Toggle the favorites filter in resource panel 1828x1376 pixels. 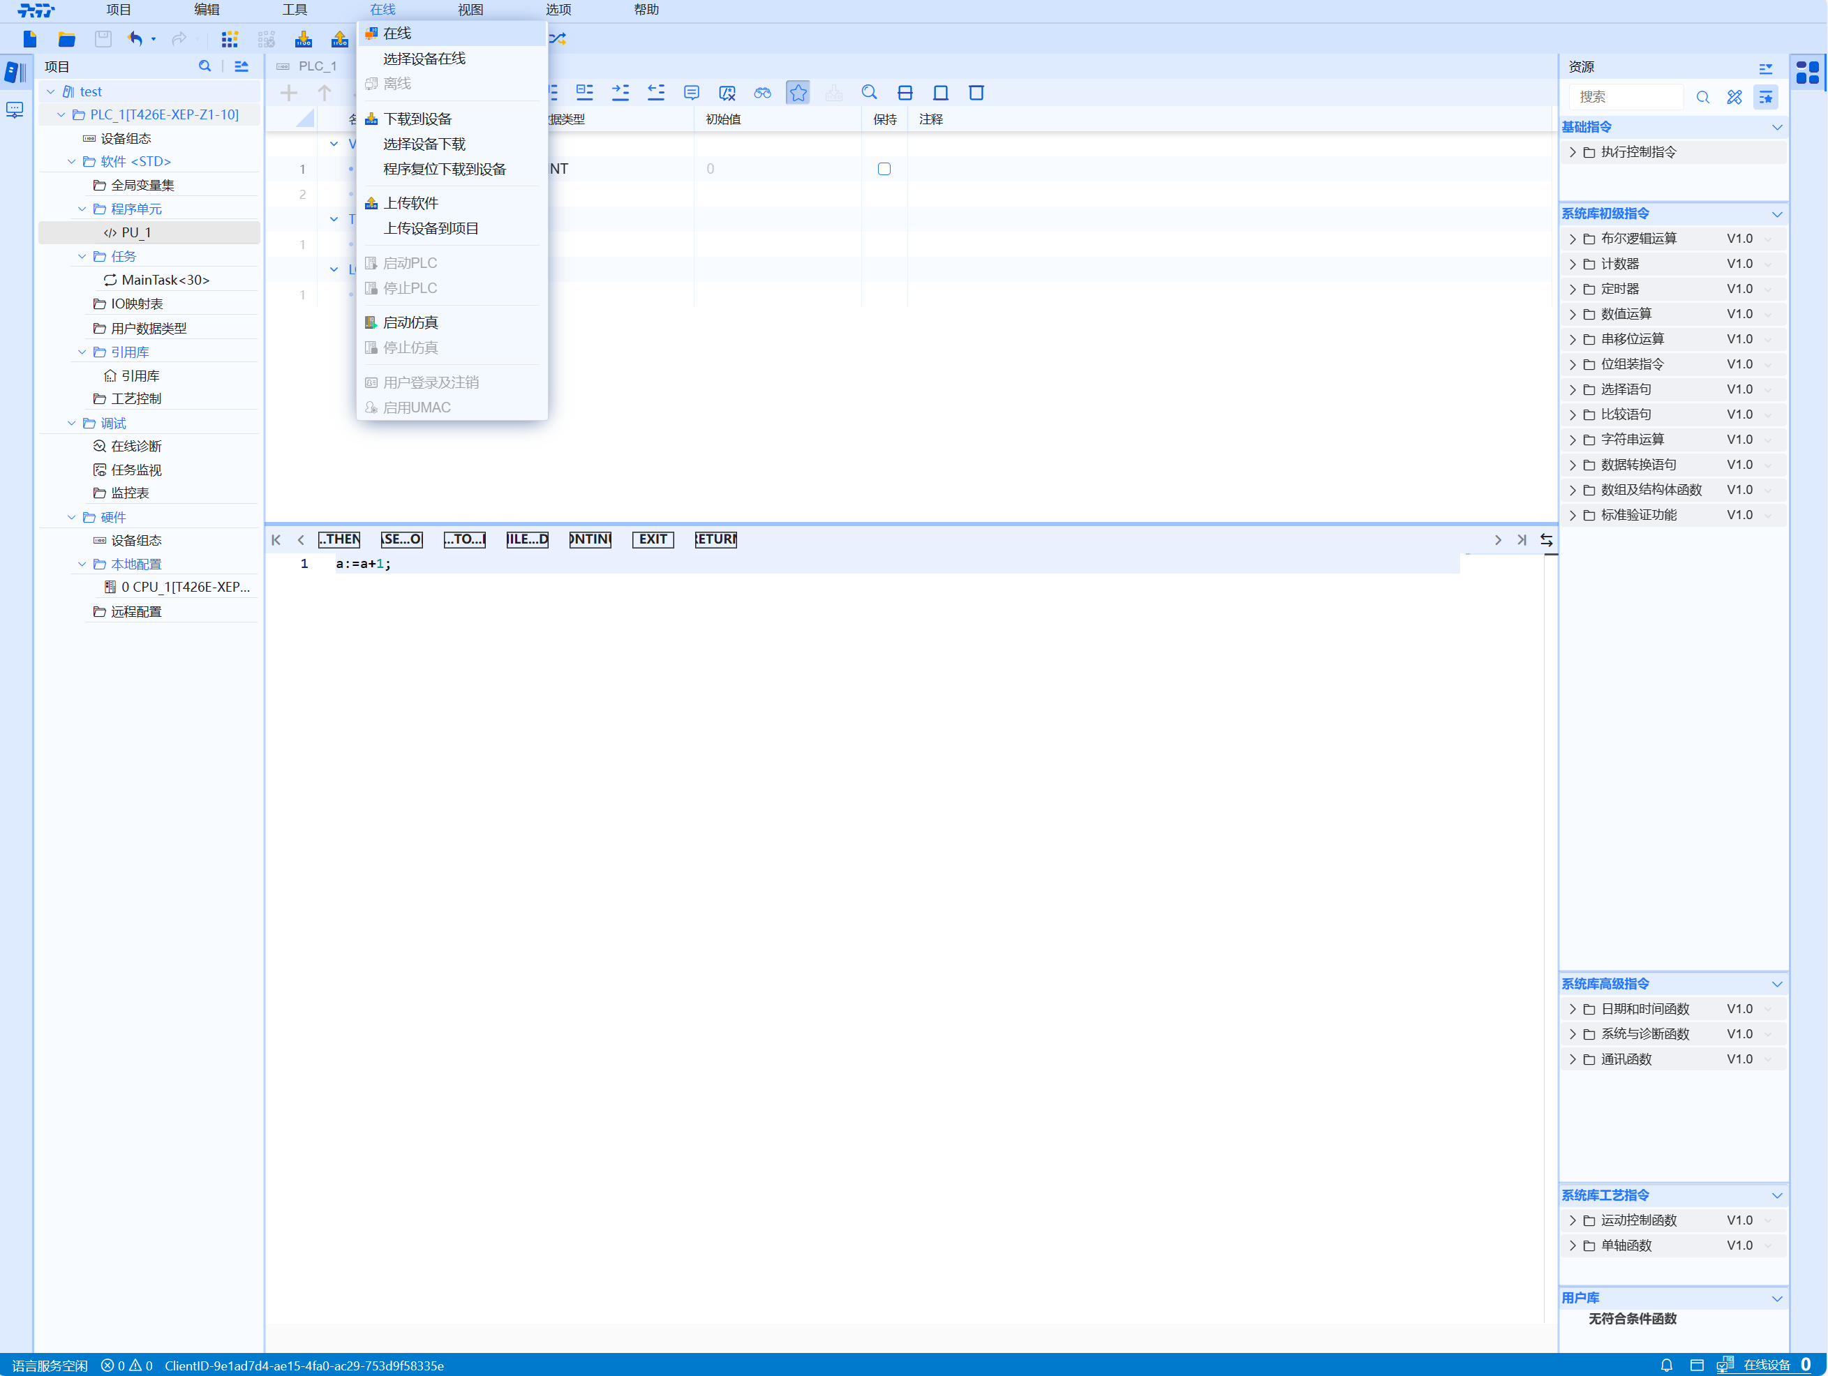pos(1766,98)
